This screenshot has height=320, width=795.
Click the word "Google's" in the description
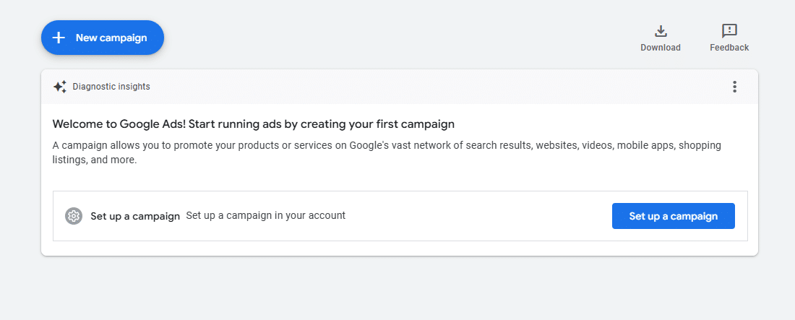(369, 145)
